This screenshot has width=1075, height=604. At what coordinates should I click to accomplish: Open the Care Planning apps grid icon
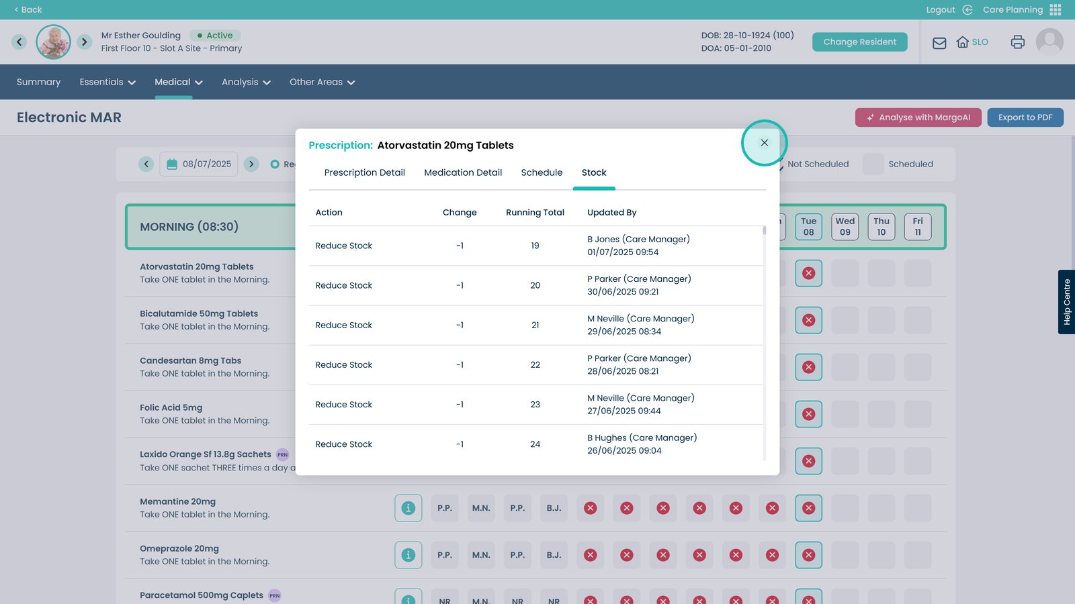(1056, 9)
